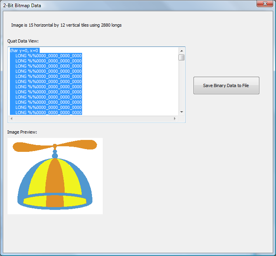Click the 'Quat Data View:' label
Image resolution: width=276 pixels, height=256 pixels.
pyautogui.click(x=23, y=41)
